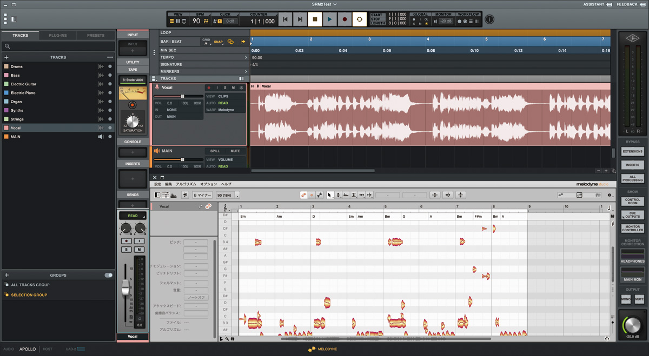This screenshot has width=649, height=356.
Task: Click the Melodyne quantize time macro icon
Action: (x=448, y=195)
